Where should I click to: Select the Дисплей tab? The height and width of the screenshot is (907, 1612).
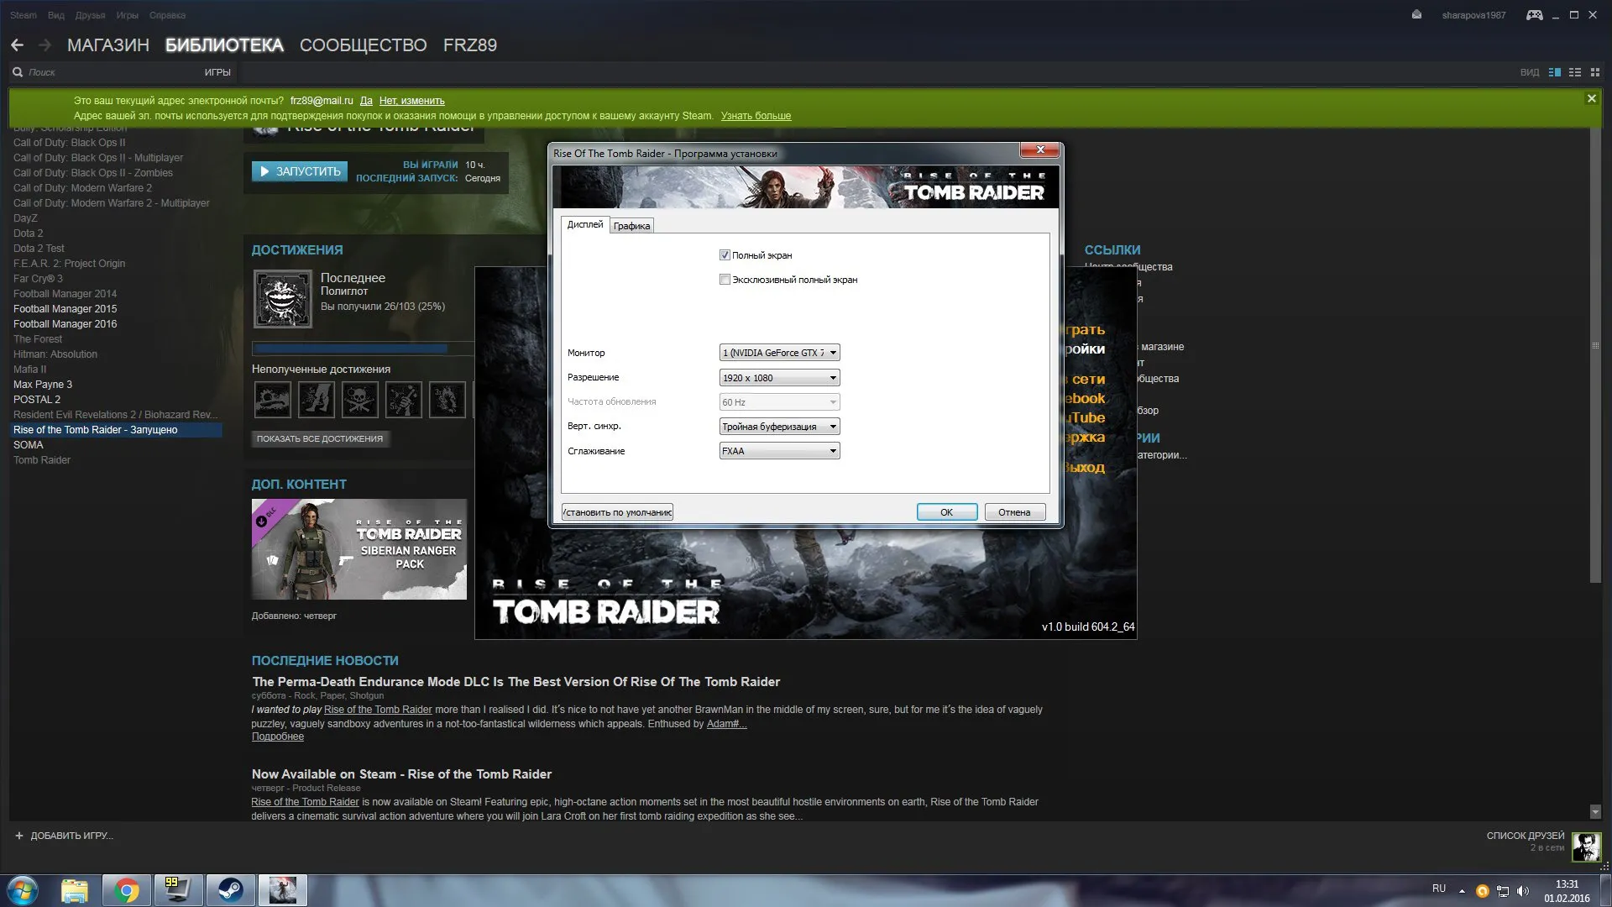(x=585, y=224)
